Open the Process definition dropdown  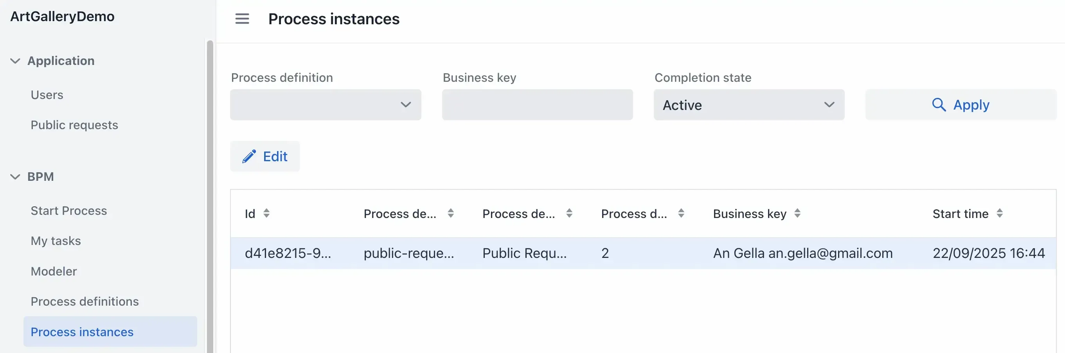coord(326,104)
